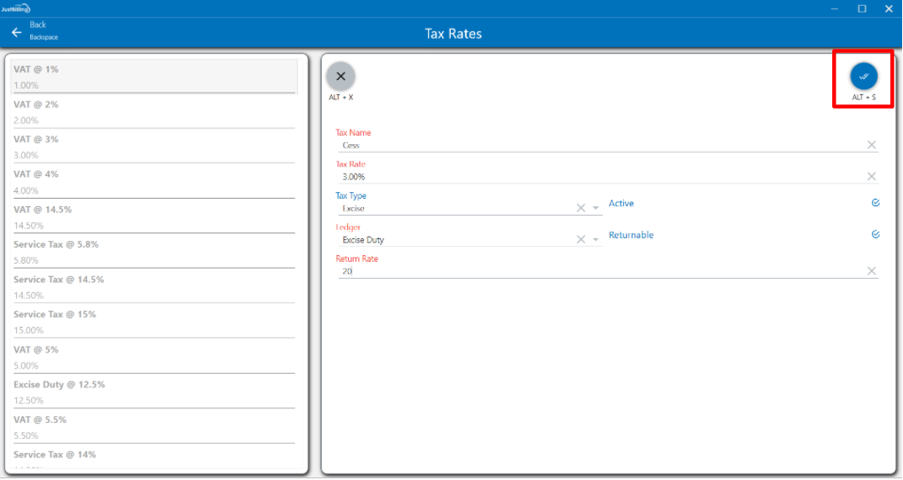
Task: Expand the Tax Type dropdown
Action: (x=596, y=208)
